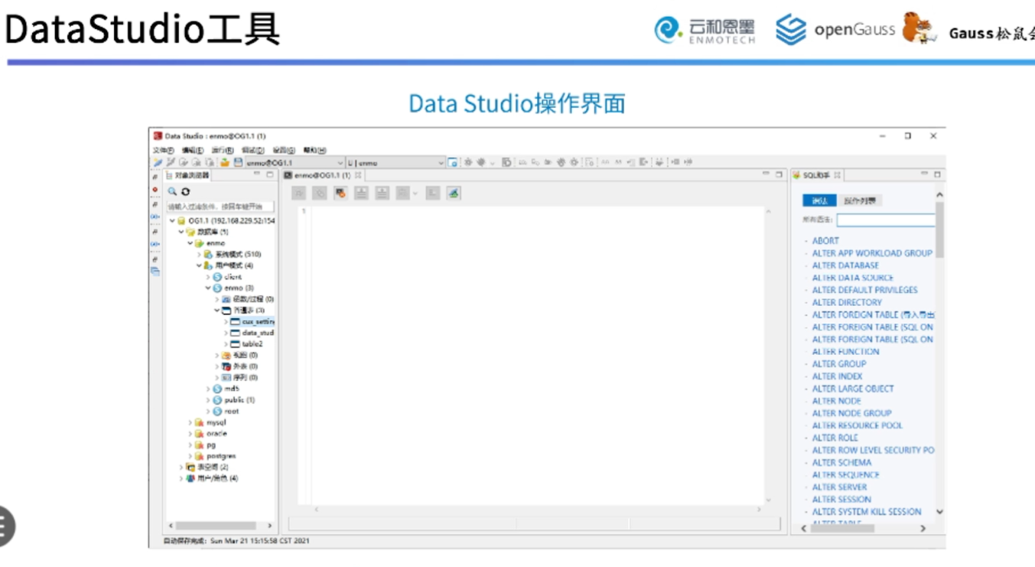Click the SQL terminal icon beside enmo dropdown
This screenshot has width=1035, height=567.
click(x=453, y=162)
